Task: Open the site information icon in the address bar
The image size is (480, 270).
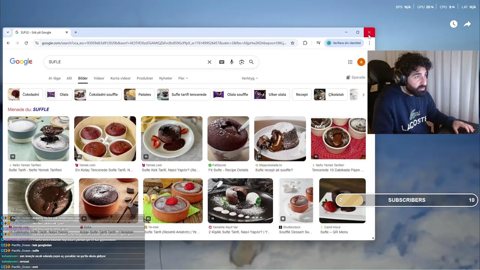Action: coord(37,43)
